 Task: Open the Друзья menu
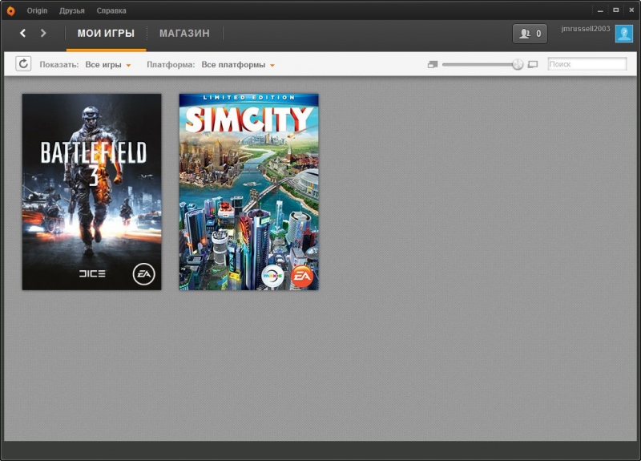click(x=72, y=10)
